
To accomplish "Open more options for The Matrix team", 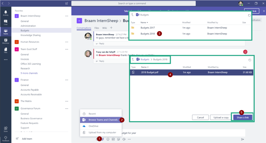I will pyautogui.click(x=67, y=101).
